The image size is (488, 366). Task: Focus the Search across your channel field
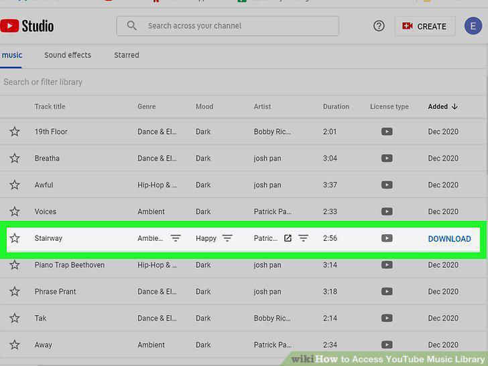pos(227,26)
